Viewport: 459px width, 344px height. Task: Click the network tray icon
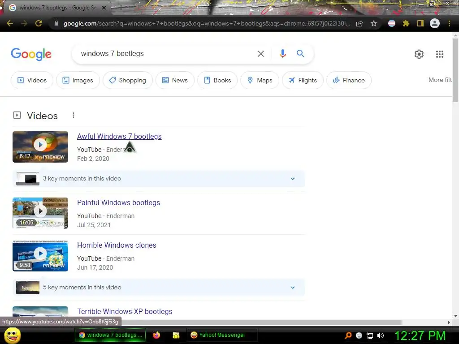[x=370, y=335]
